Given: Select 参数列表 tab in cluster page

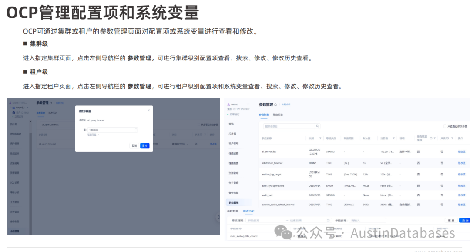Looking at the screenshot, I should tap(264, 114).
